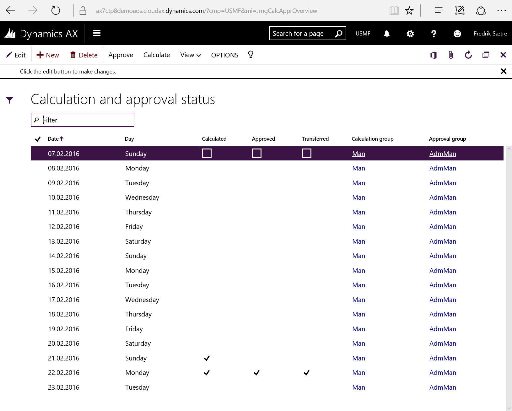Refresh the page with the refresh icon
Screen dimensions: 512x411
[x=468, y=55]
